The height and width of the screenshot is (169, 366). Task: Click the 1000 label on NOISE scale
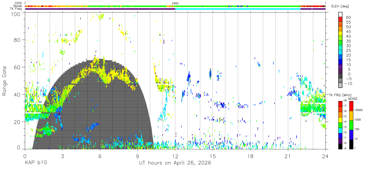358,120
